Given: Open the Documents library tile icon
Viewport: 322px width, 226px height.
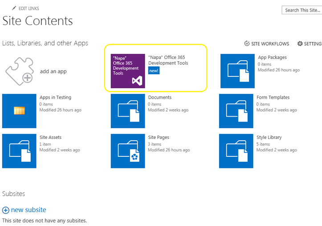Looking at the screenshot, I should point(128,111).
